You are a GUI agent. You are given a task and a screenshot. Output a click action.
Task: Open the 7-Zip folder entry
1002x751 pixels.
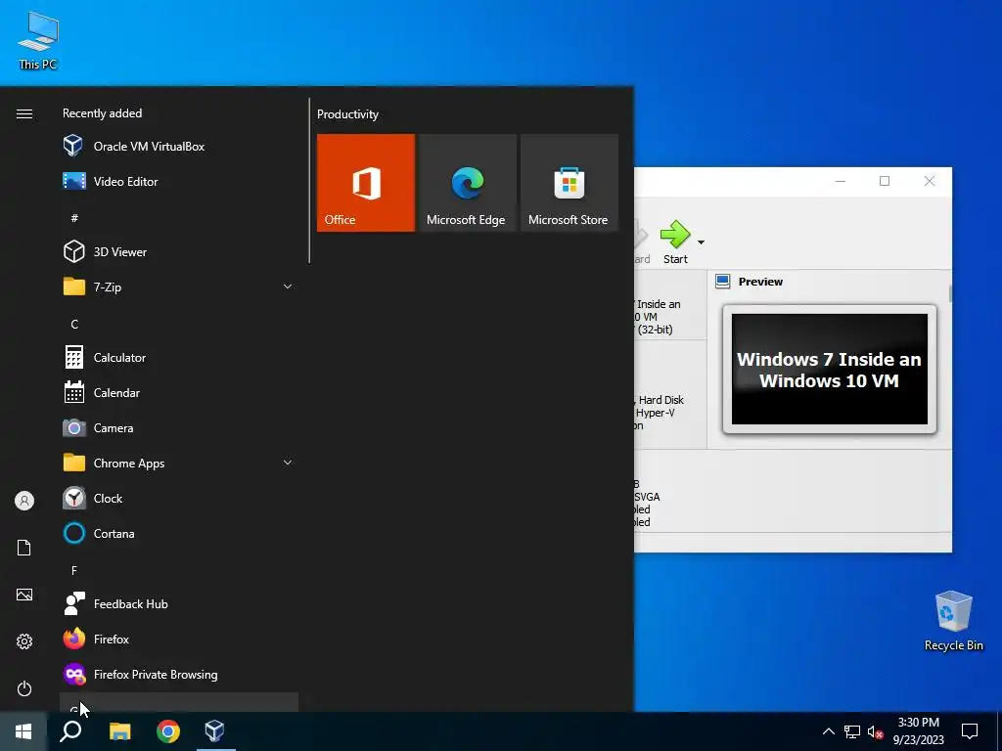coord(179,287)
